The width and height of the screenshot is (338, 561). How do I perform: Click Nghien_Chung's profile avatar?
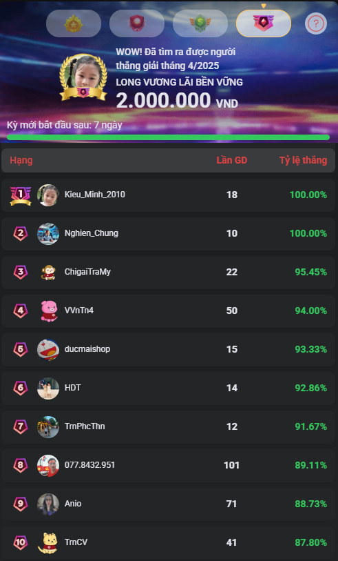coord(48,234)
